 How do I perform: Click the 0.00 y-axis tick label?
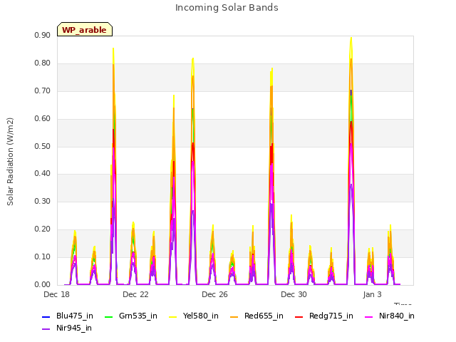click(43, 285)
